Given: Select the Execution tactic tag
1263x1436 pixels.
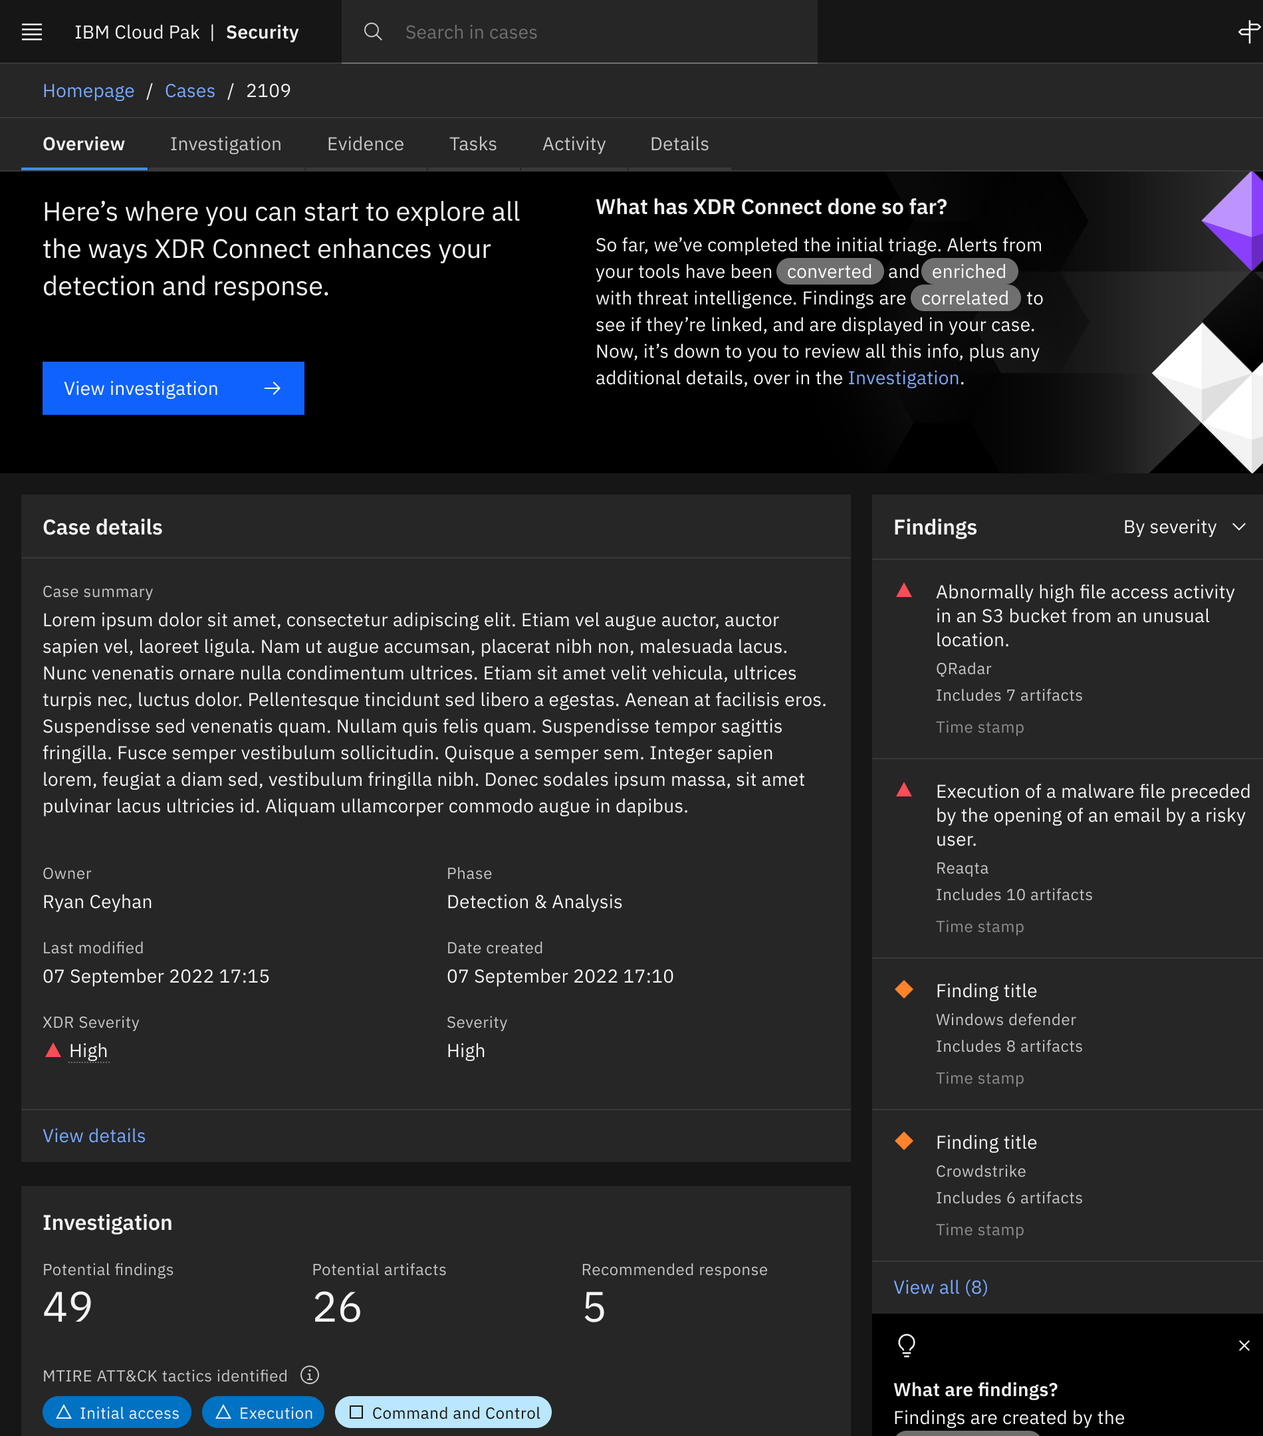Looking at the screenshot, I should tap(263, 1412).
